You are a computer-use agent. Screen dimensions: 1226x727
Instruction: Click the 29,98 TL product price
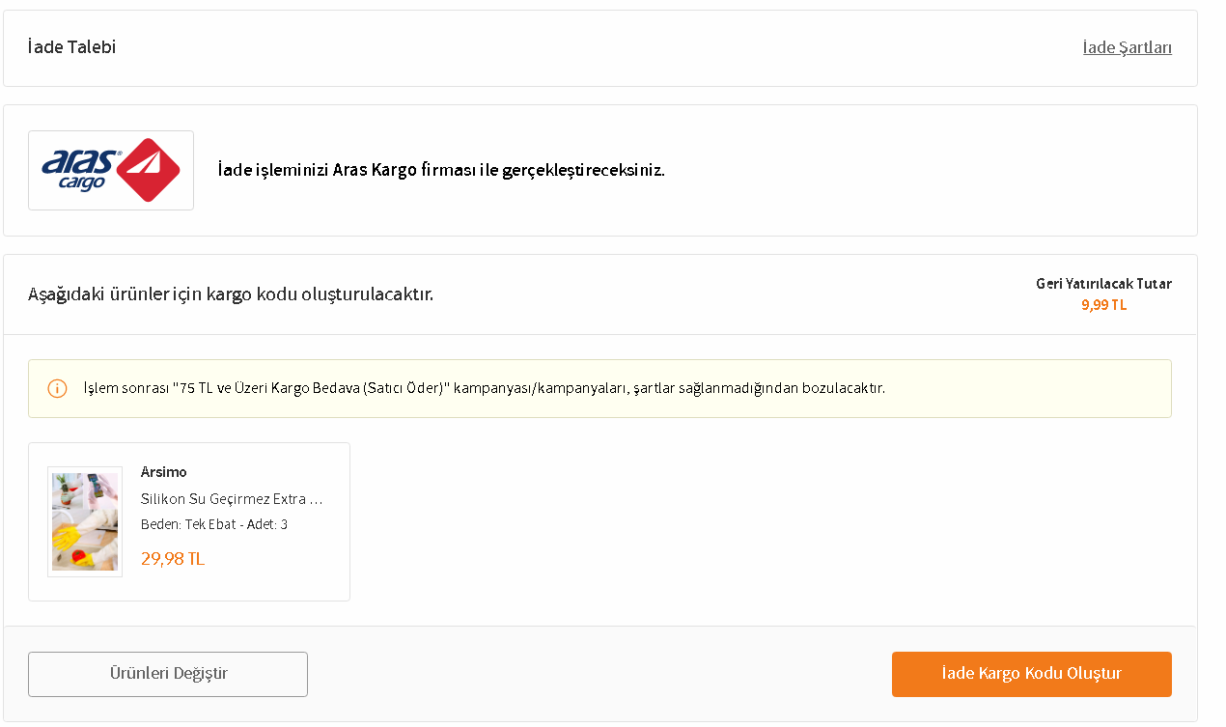(173, 559)
